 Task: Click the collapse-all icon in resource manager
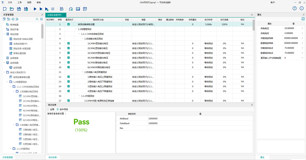coord(41,19)
